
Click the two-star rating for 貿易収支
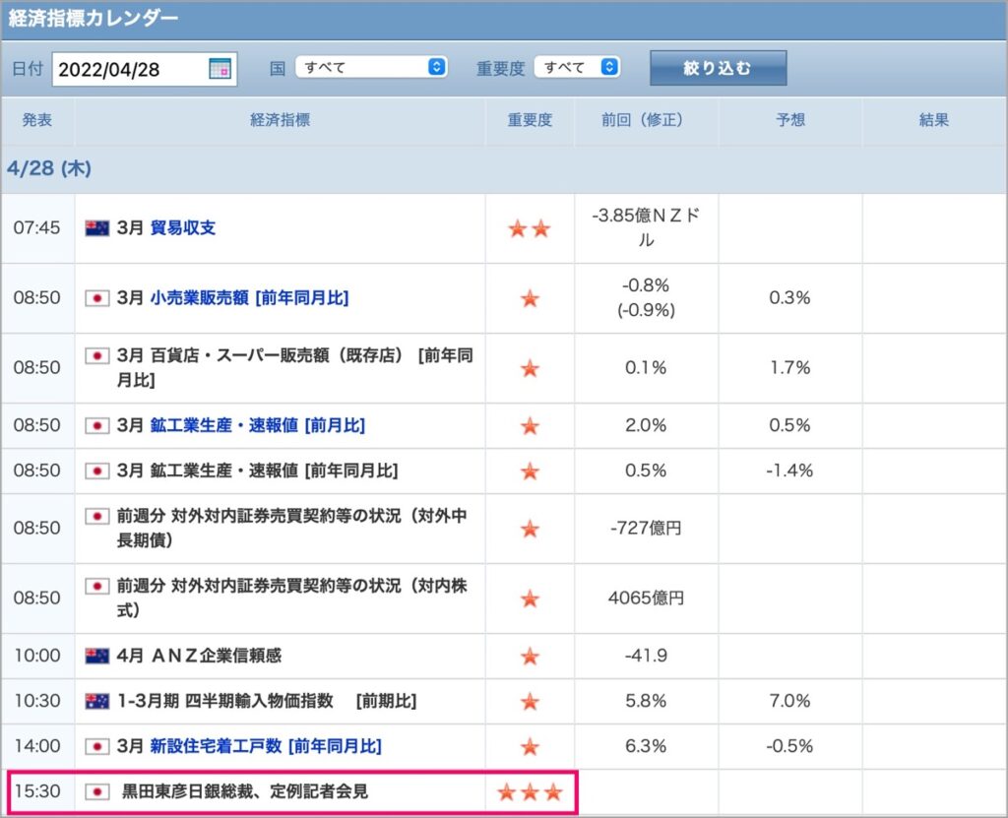click(530, 228)
